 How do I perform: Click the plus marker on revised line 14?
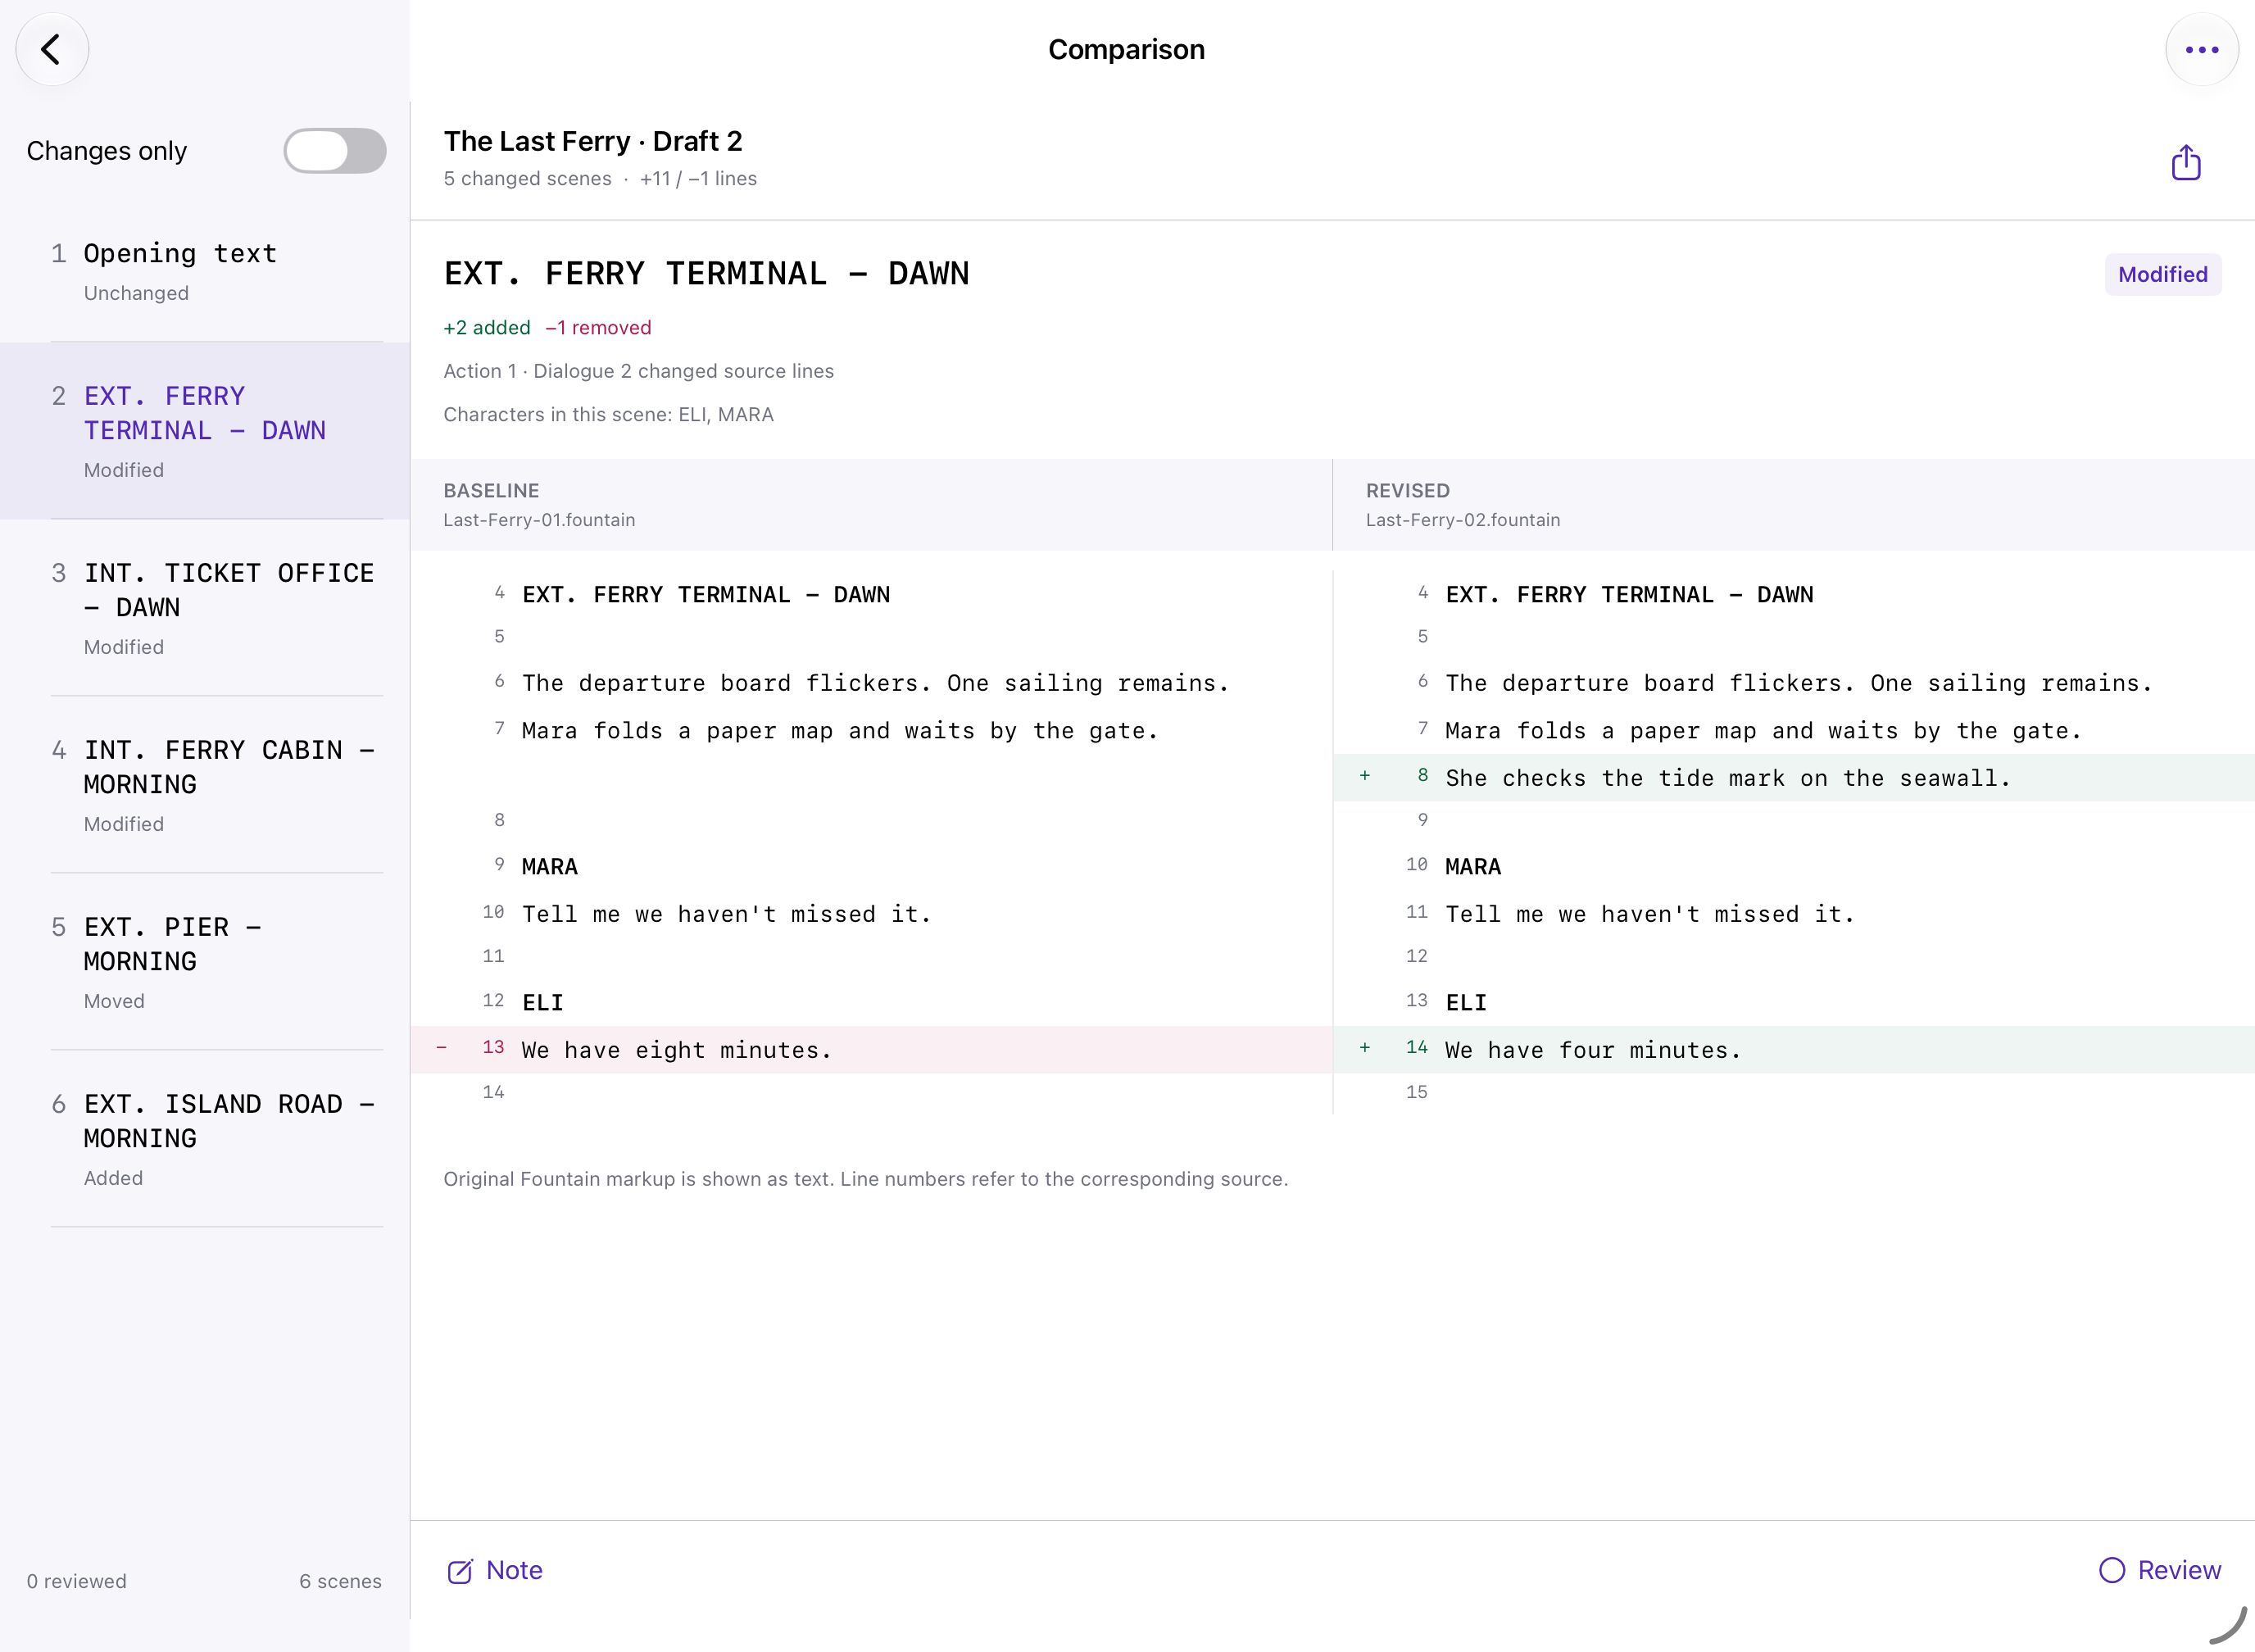click(1365, 1048)
